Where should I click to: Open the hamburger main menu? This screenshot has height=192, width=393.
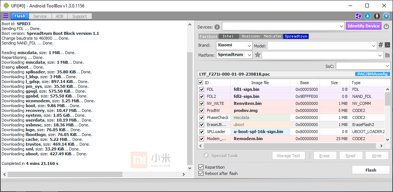click(x=6, y=16)
